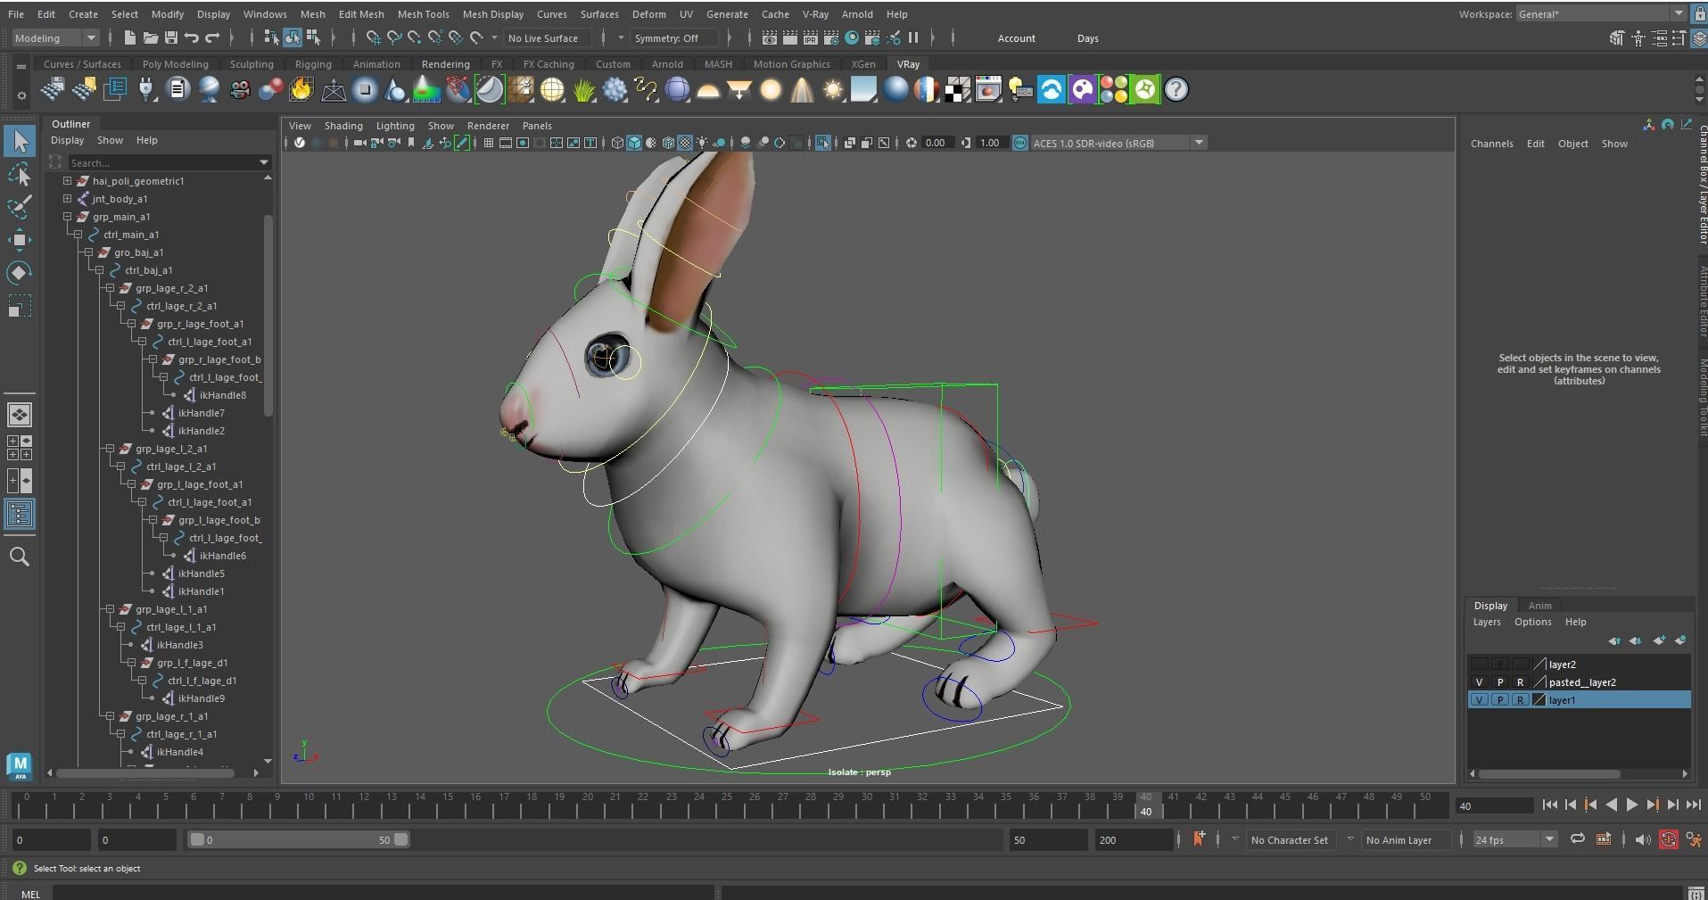Open Options menu in layer editor

point(1533,622)
